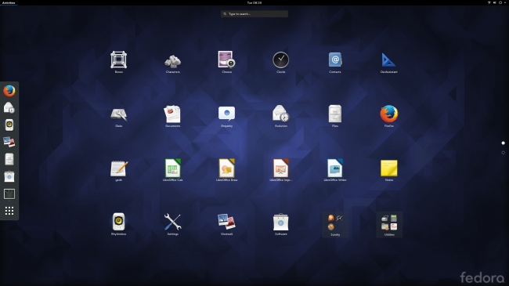509x286 pixels.
Task: Open the clock and calendar menu
Action: pos(254,2)
